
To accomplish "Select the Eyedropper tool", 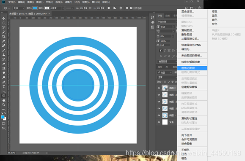I will (x=3, y=41).
